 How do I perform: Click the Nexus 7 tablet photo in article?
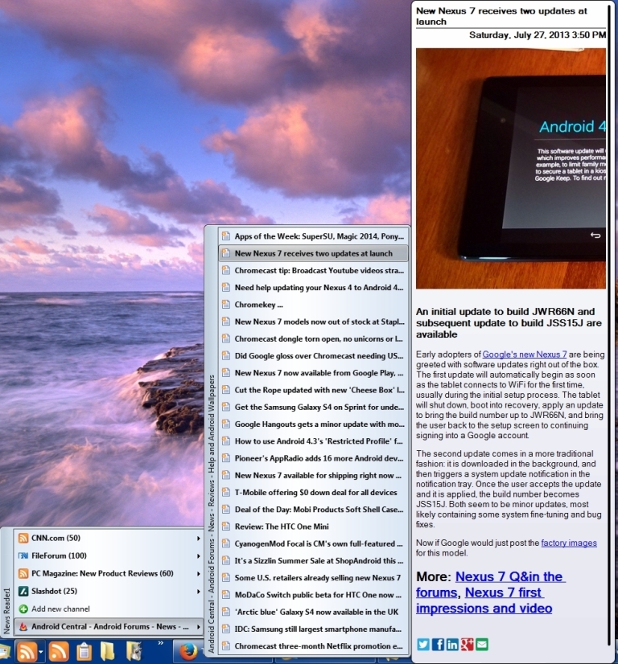click(511, 169)
